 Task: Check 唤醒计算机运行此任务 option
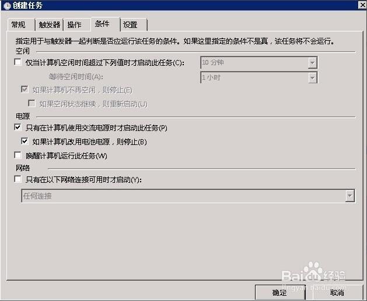(18, 155)
